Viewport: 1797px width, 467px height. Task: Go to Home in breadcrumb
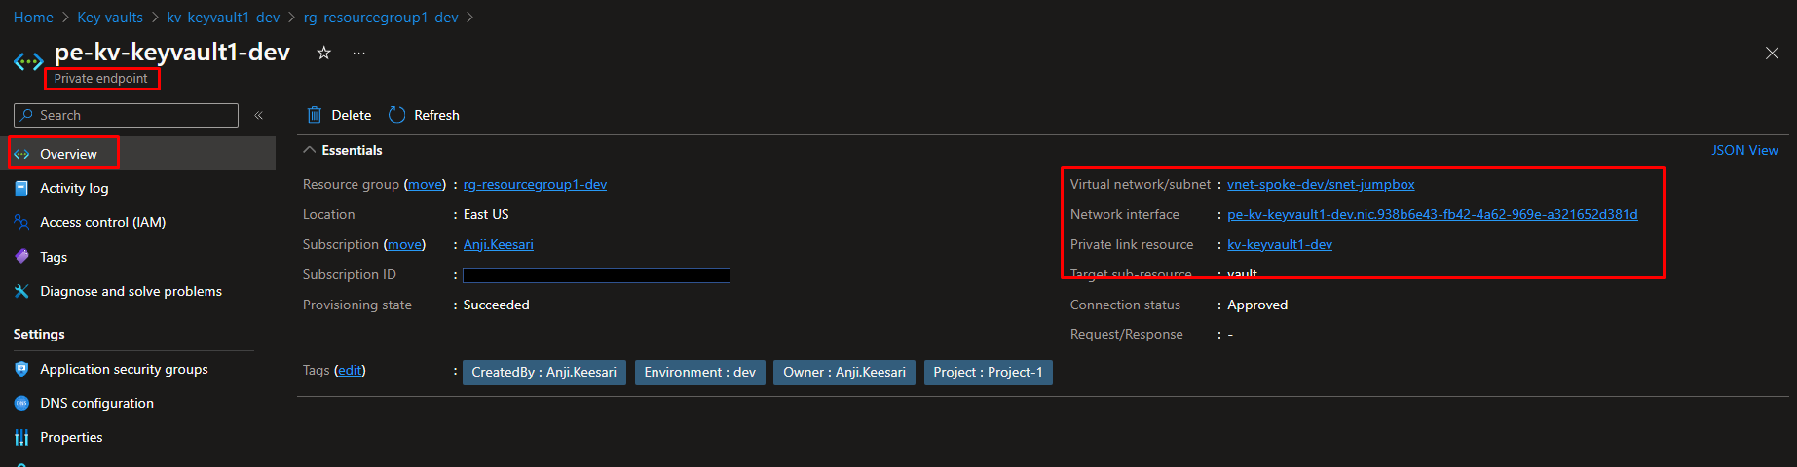(x=33, y=18)
